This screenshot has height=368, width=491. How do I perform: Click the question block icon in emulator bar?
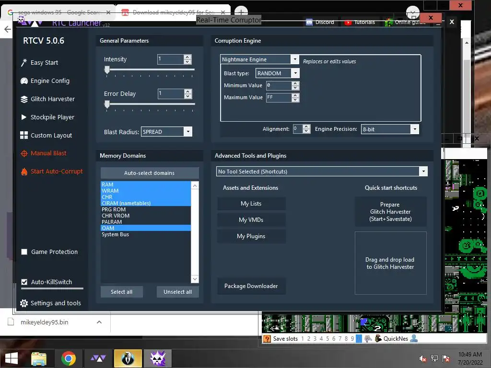pyautogui.click(x=267, y=339)
